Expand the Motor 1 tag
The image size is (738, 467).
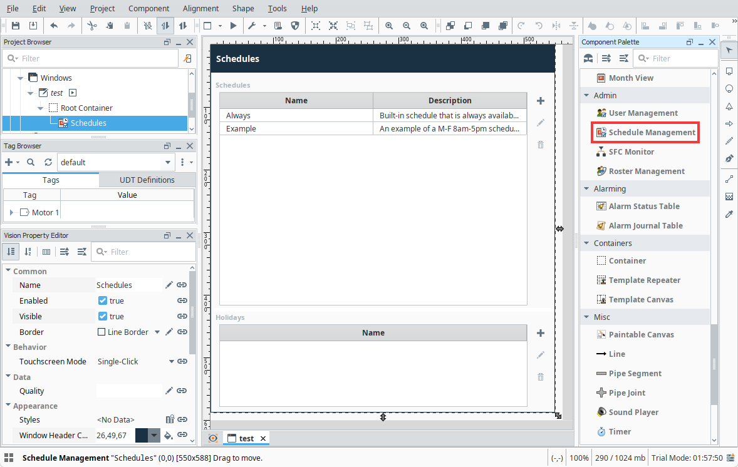point(11,213)
